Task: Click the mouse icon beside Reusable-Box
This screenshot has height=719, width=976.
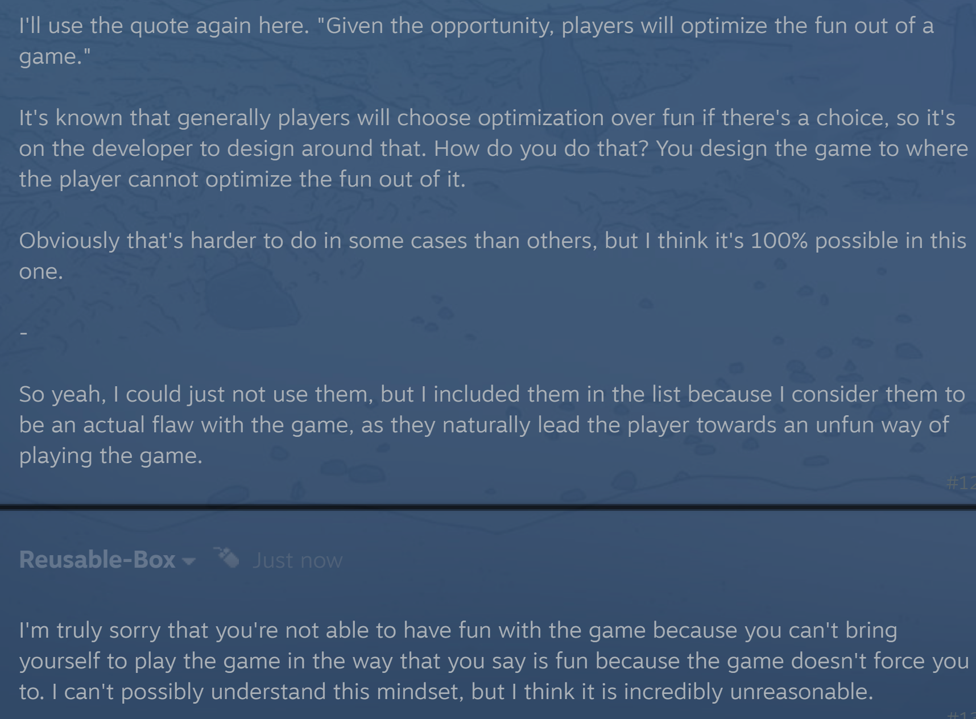Action: 227,558
